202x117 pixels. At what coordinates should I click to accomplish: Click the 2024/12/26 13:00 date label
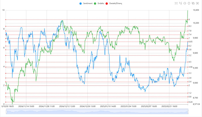coord(87,106)
